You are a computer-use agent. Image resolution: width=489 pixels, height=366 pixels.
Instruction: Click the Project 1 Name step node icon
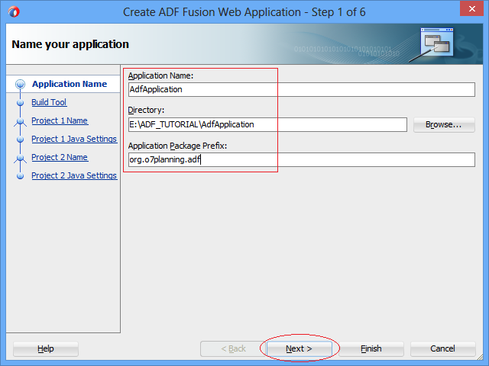coord(21,121)
